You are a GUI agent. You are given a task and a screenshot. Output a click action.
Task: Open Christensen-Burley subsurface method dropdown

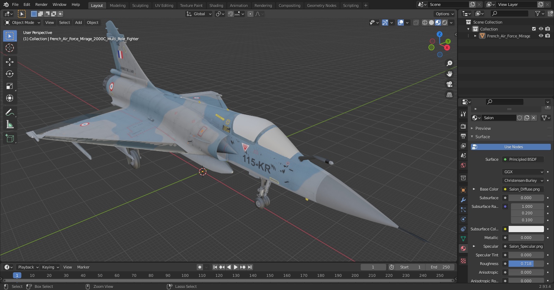pyautogui.click(x=523, y=181)
